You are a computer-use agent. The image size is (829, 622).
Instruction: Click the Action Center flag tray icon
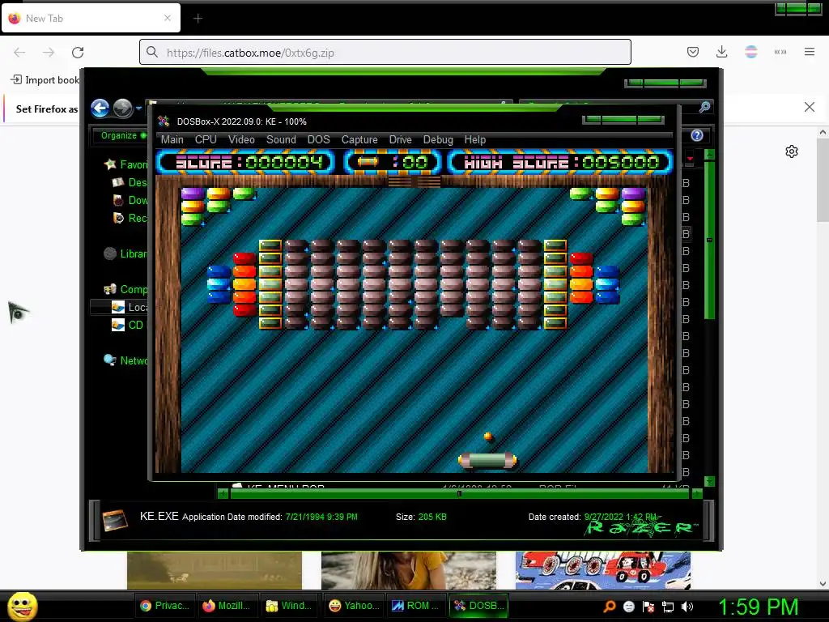648,607
